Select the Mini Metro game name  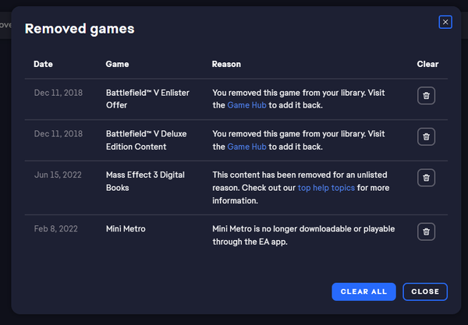coord(126,230)
